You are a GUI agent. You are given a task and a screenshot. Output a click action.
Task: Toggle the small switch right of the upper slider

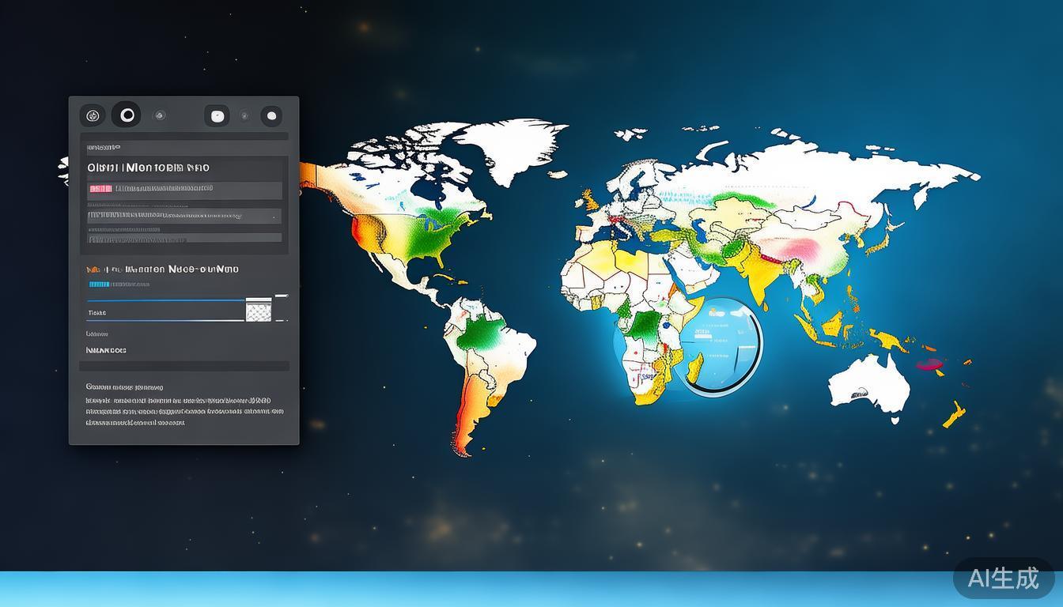pyautogui.click(x=282, y=296)
